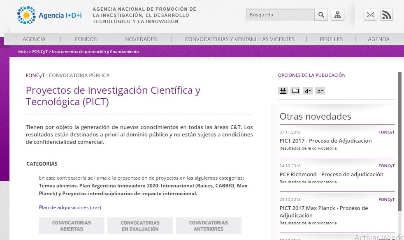Select the Convocatorias Abiertas tab

tap(72, 226)
